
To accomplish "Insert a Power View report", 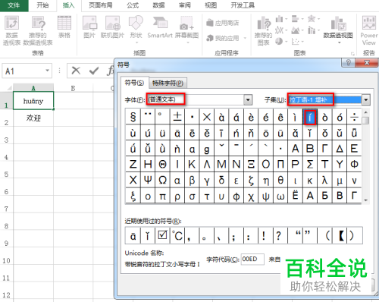I will (368, 31).
